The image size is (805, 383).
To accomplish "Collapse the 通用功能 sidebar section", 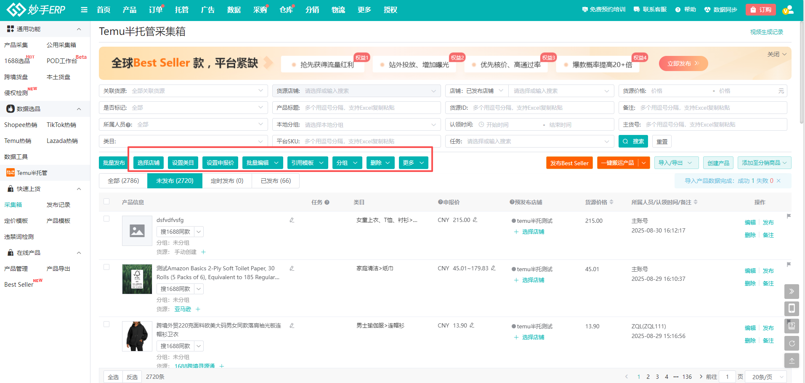I will (x=79, y=29).
